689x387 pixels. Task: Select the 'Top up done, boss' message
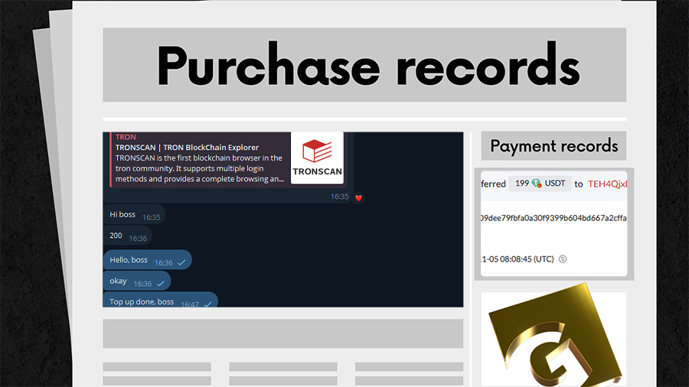tap(161, 300)
